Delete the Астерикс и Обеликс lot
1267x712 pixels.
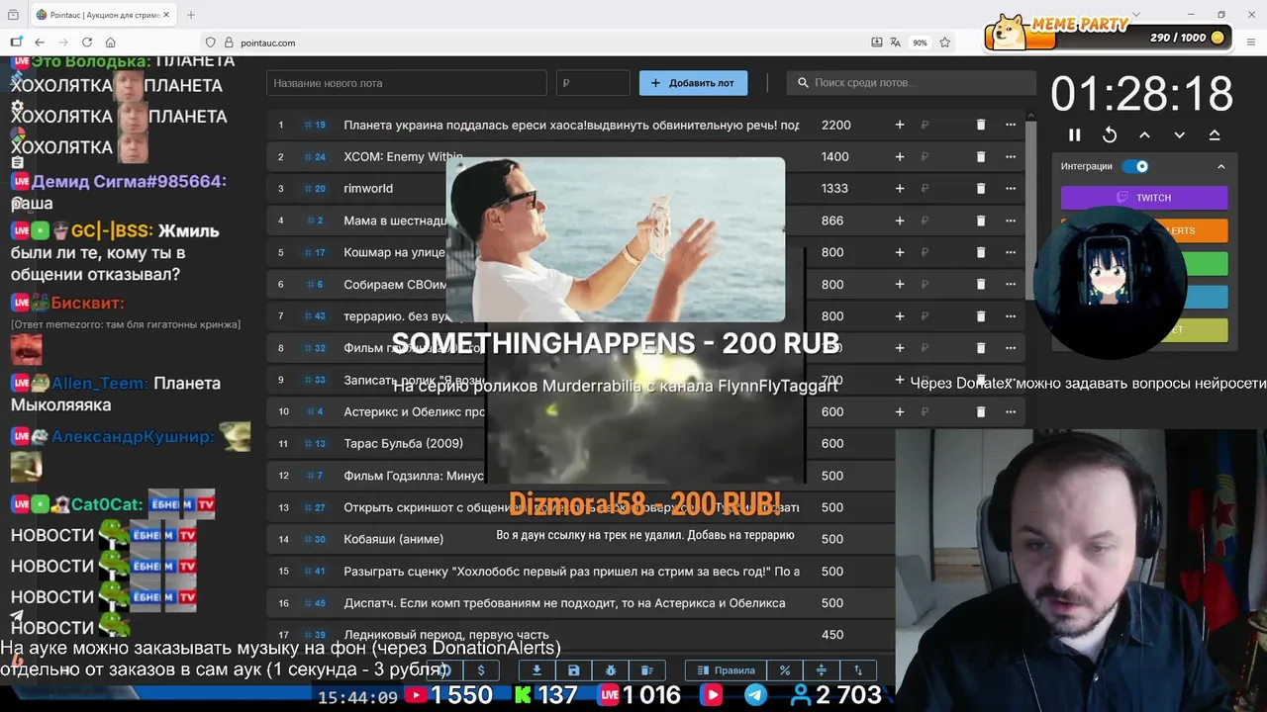coord(981,411)
